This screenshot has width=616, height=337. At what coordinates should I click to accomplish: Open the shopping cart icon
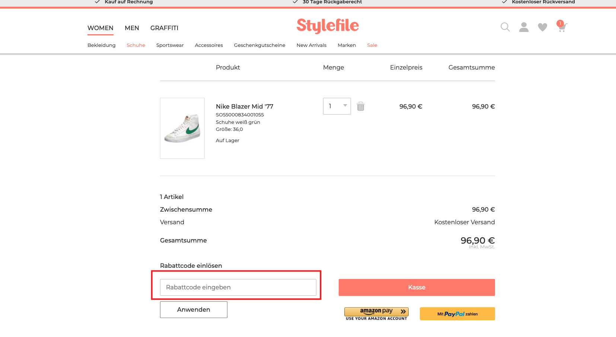pyautogui.click(x=562, y=28)
